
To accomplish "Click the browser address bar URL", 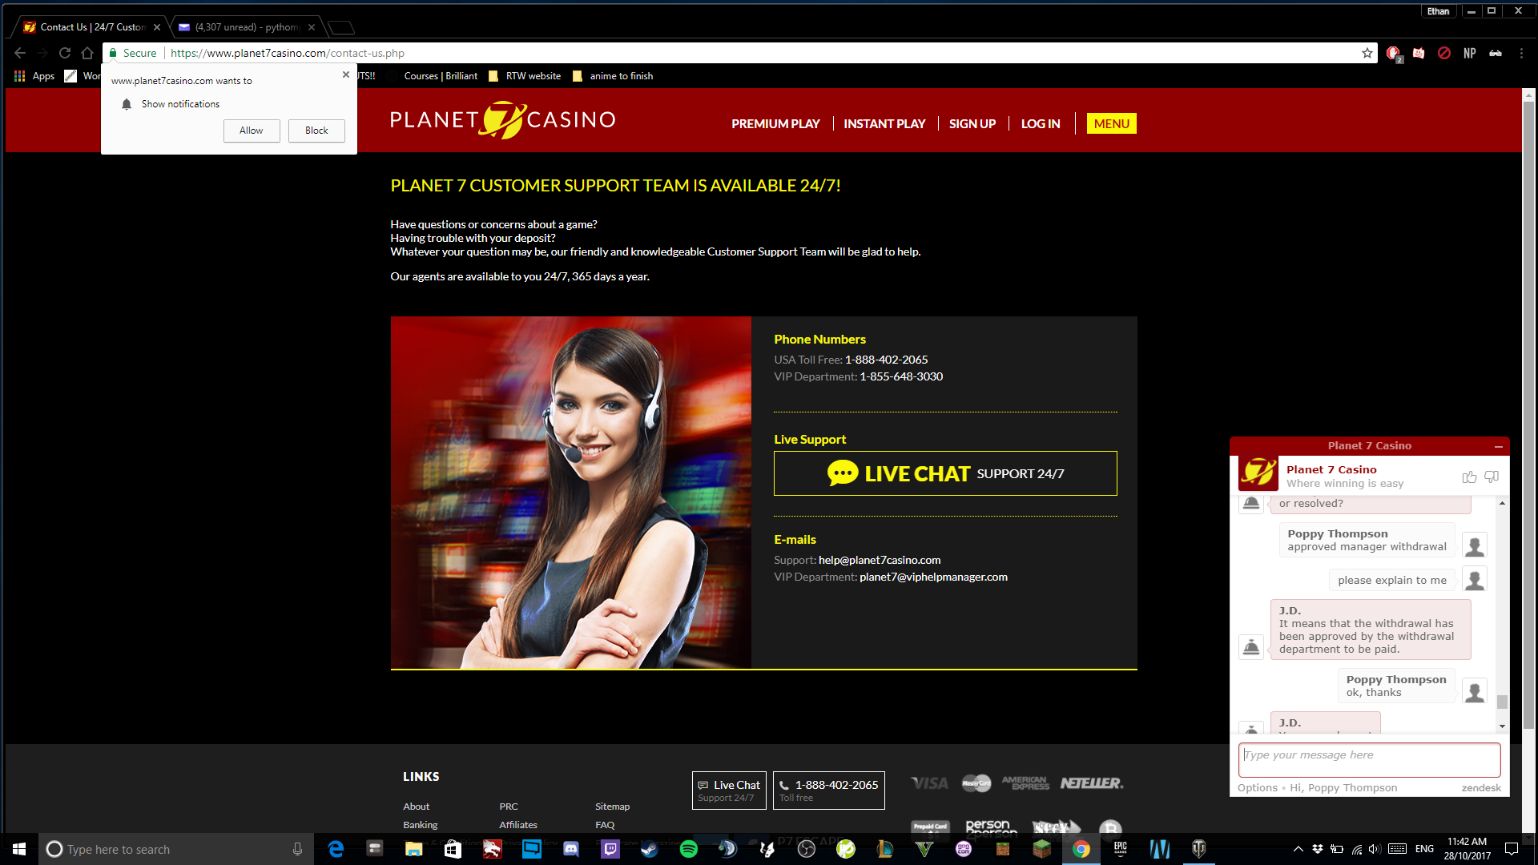I will (x=288, y=53).
